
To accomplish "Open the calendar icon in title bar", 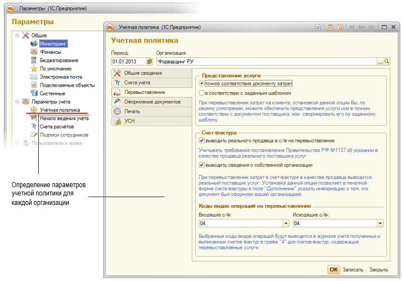I will coord(340,27).
